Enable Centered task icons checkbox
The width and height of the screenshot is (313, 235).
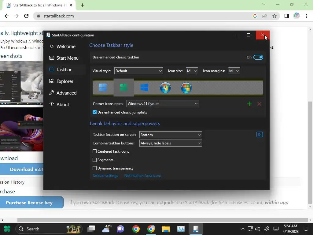point(95,151)
